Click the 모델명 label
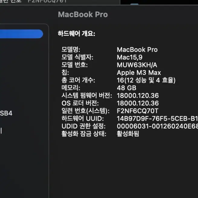 point(71,50)
